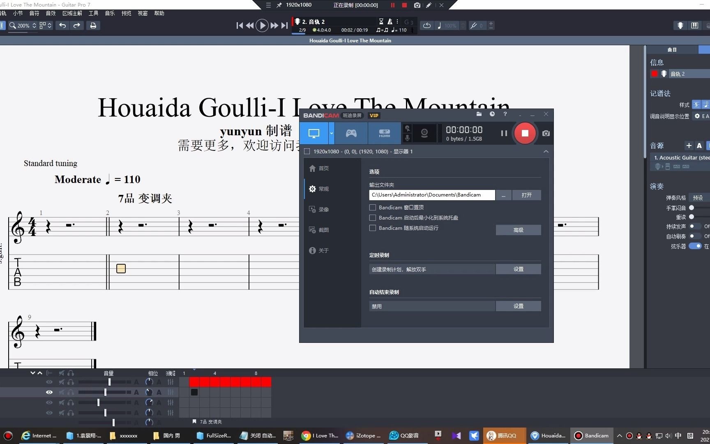Open the Bandicam 录像 settings tab

click(x=319, y=209)
